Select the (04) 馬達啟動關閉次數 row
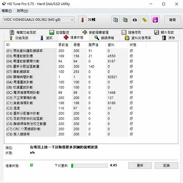This screenshot has height=183, width=183. coord(76,61)
